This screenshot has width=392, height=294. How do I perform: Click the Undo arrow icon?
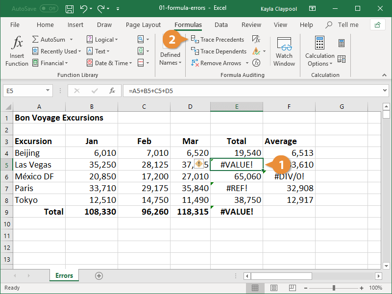click(83, 8)
